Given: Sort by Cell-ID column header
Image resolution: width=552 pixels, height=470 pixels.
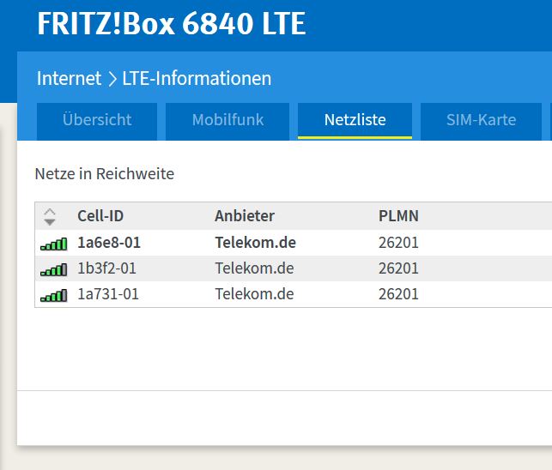Looking at the screenshot, I should pos(100,215).
